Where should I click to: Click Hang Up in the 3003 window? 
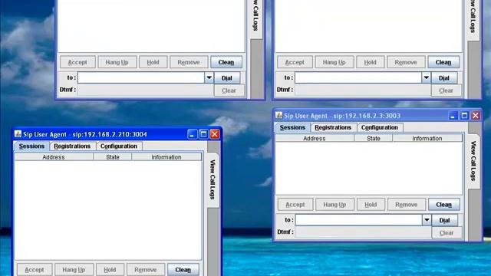pos(334,205)
